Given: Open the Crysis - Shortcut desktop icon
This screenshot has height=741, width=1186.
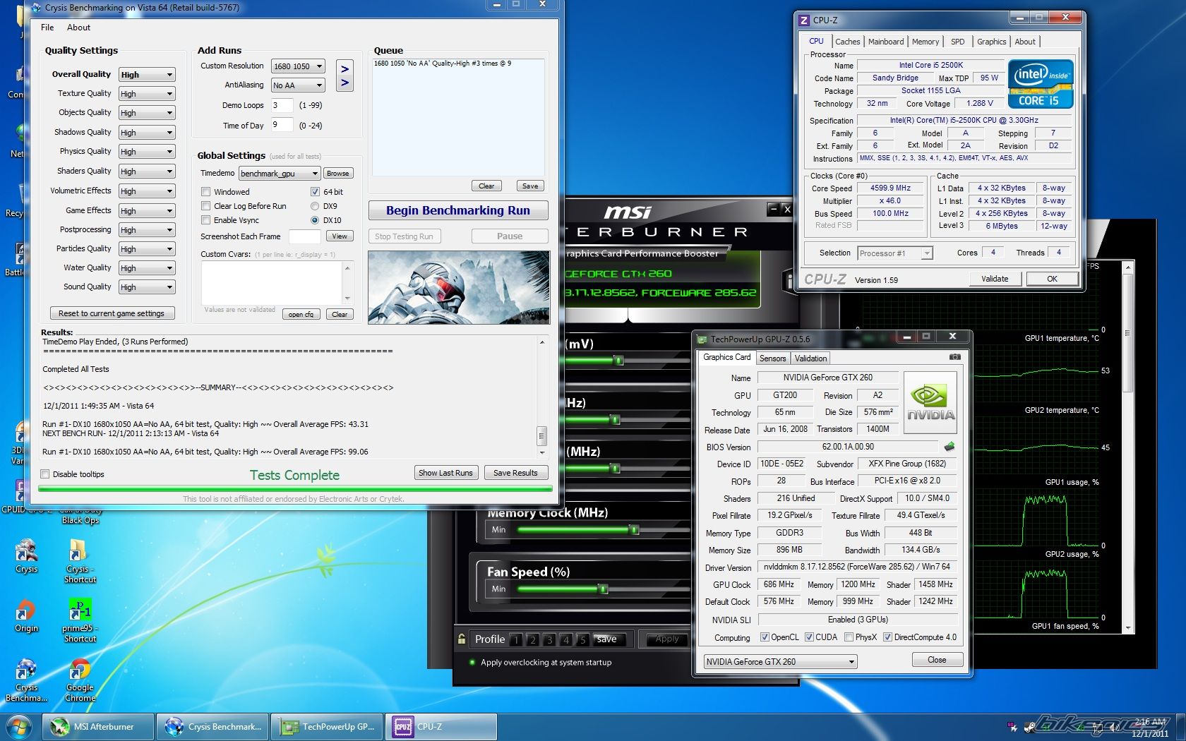Looking at the screenshot, I should (x=79, y=561).
